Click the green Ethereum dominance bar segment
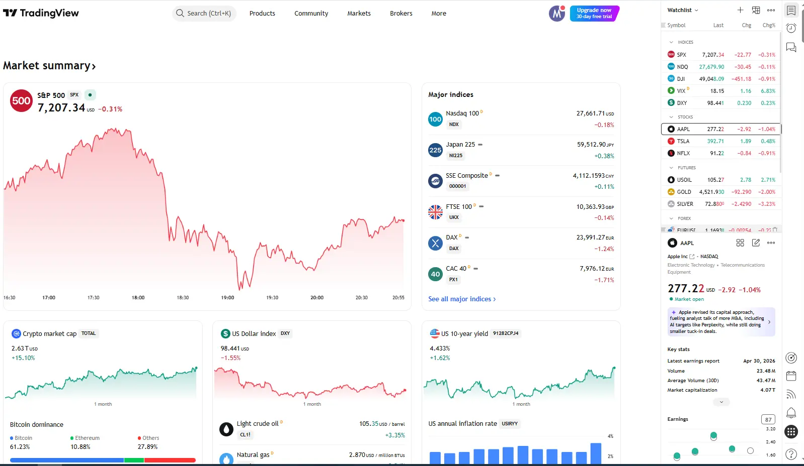The width and height of the screenshot is (804, 466). (134, 460)
